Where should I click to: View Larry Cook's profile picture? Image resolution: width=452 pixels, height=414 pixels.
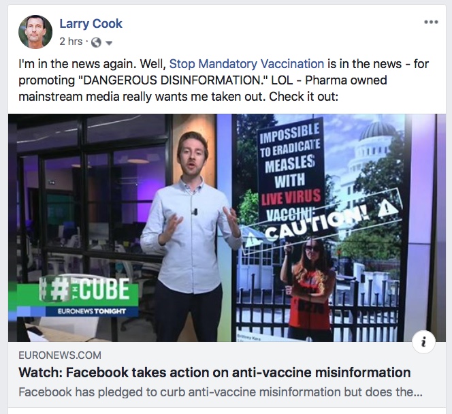tap(35, 32)
